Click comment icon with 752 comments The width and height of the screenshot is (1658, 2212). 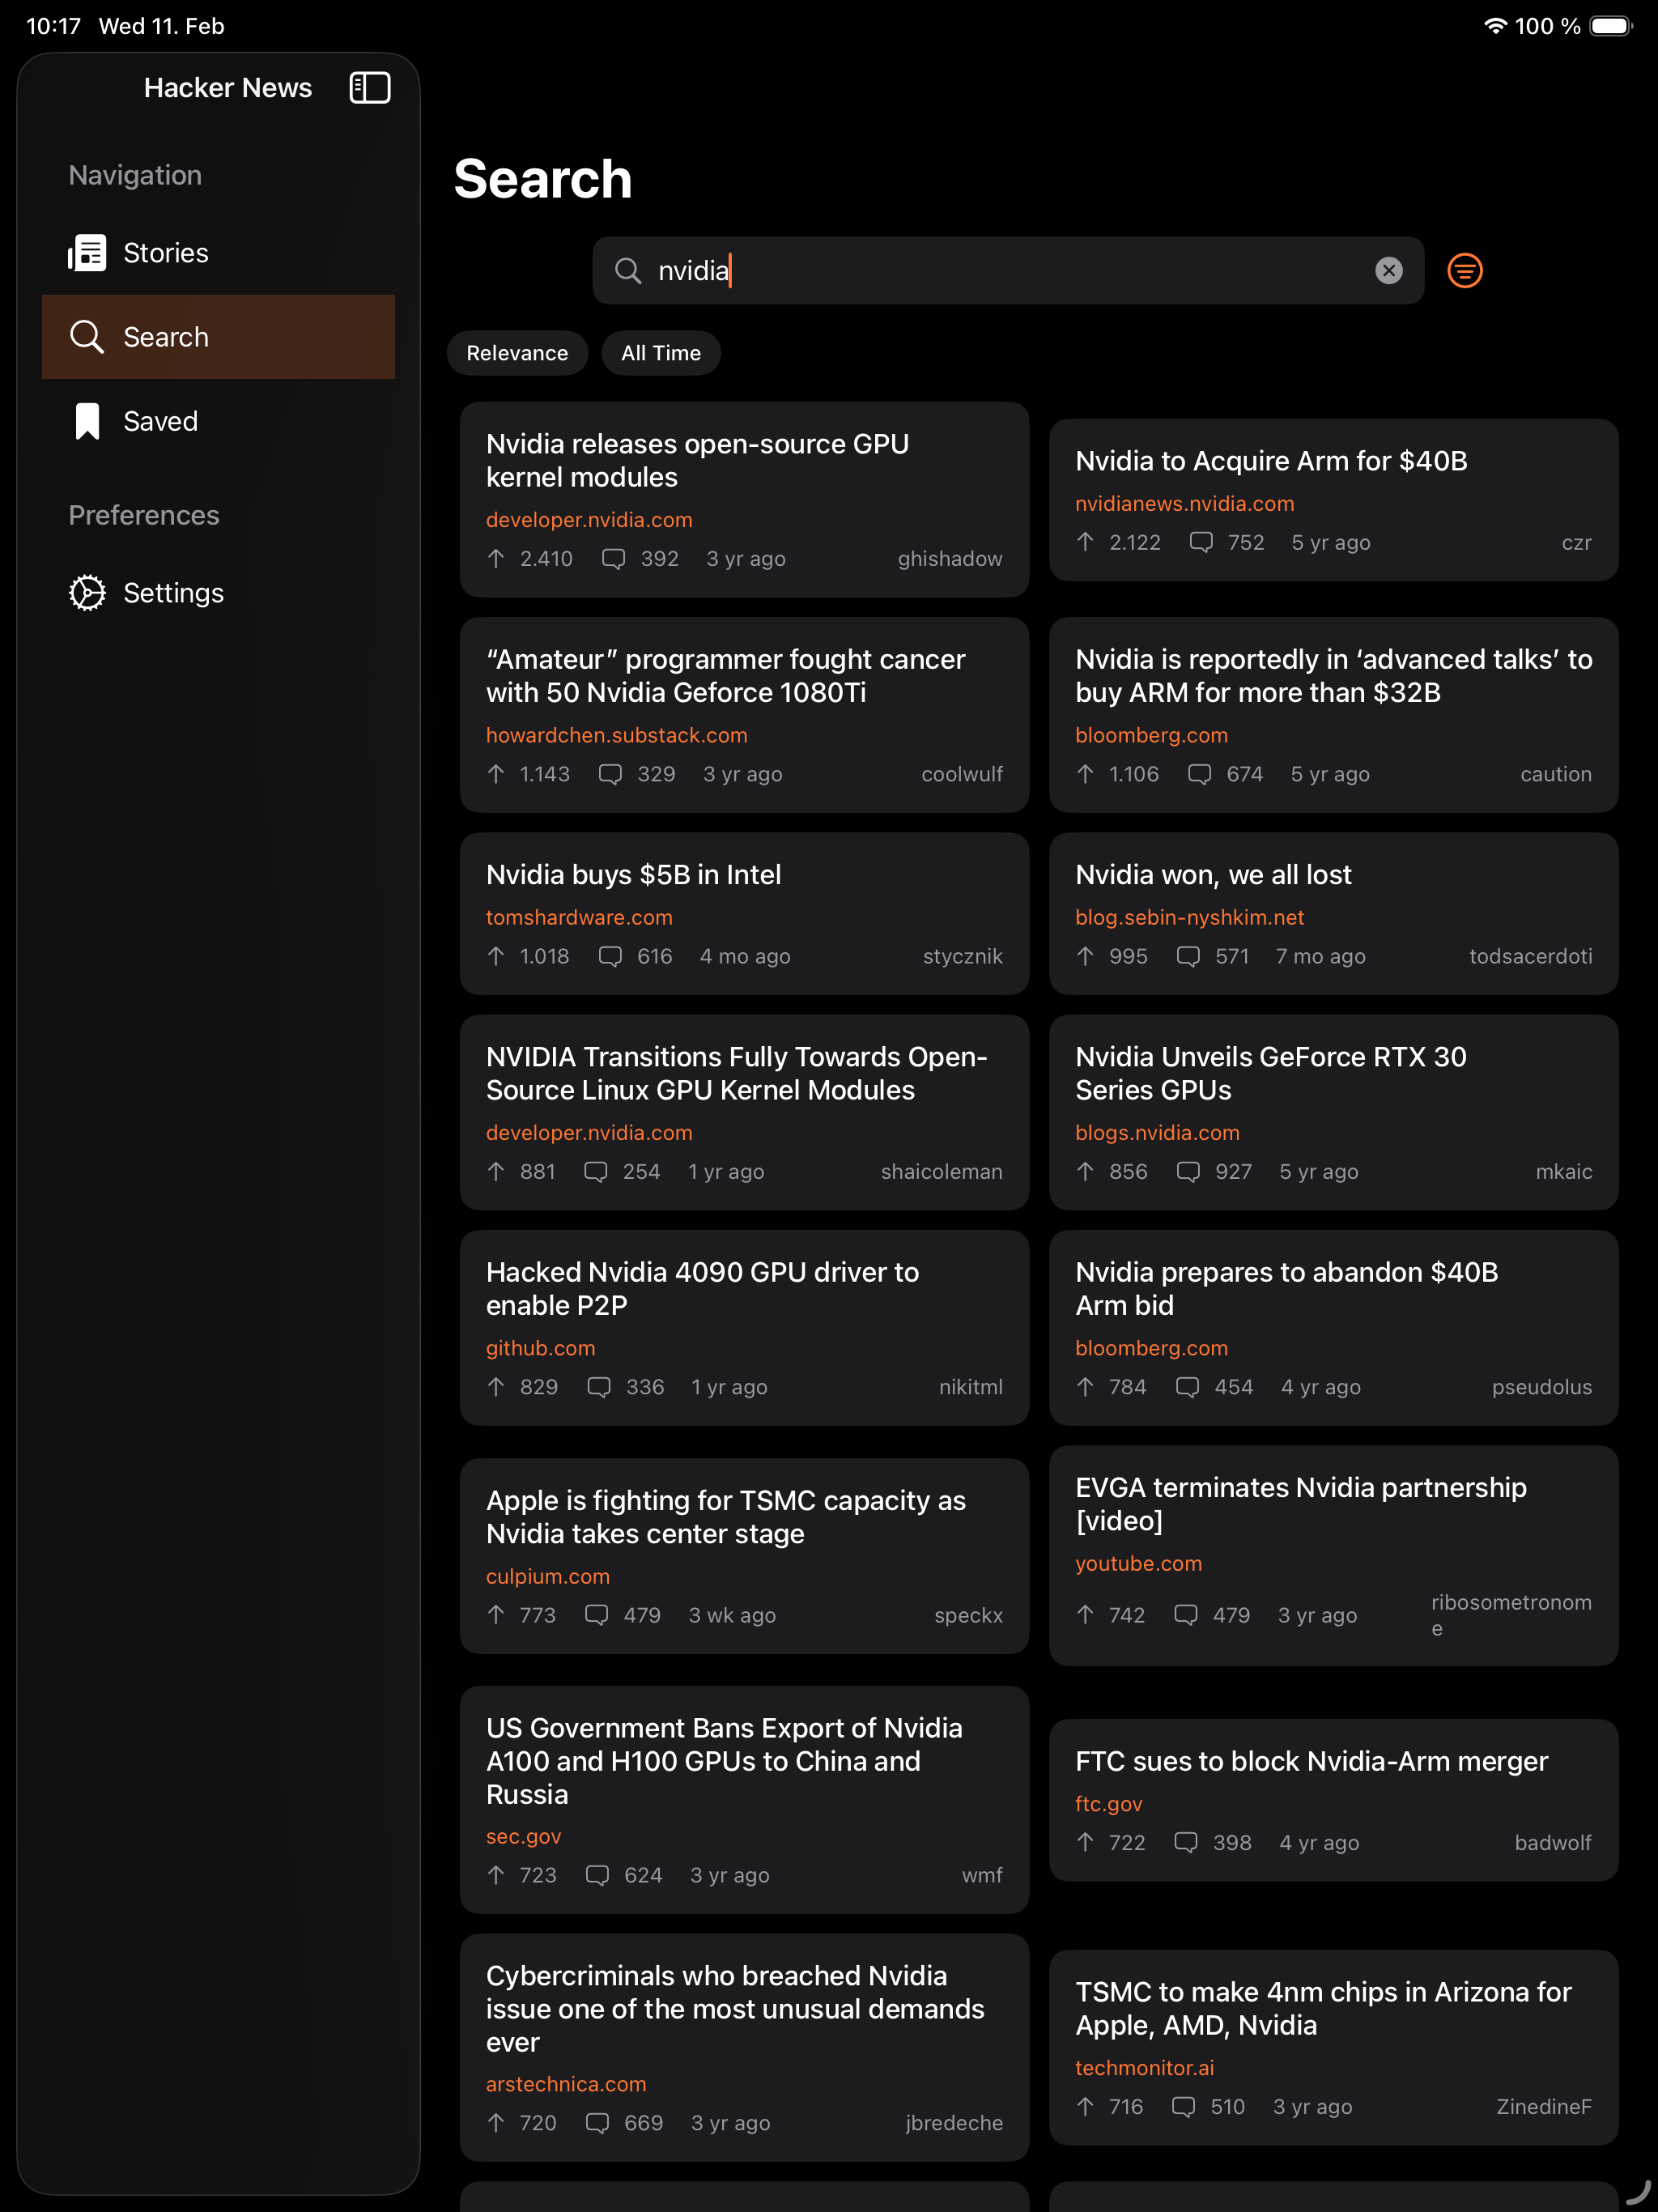click(x=1200, y=542)
